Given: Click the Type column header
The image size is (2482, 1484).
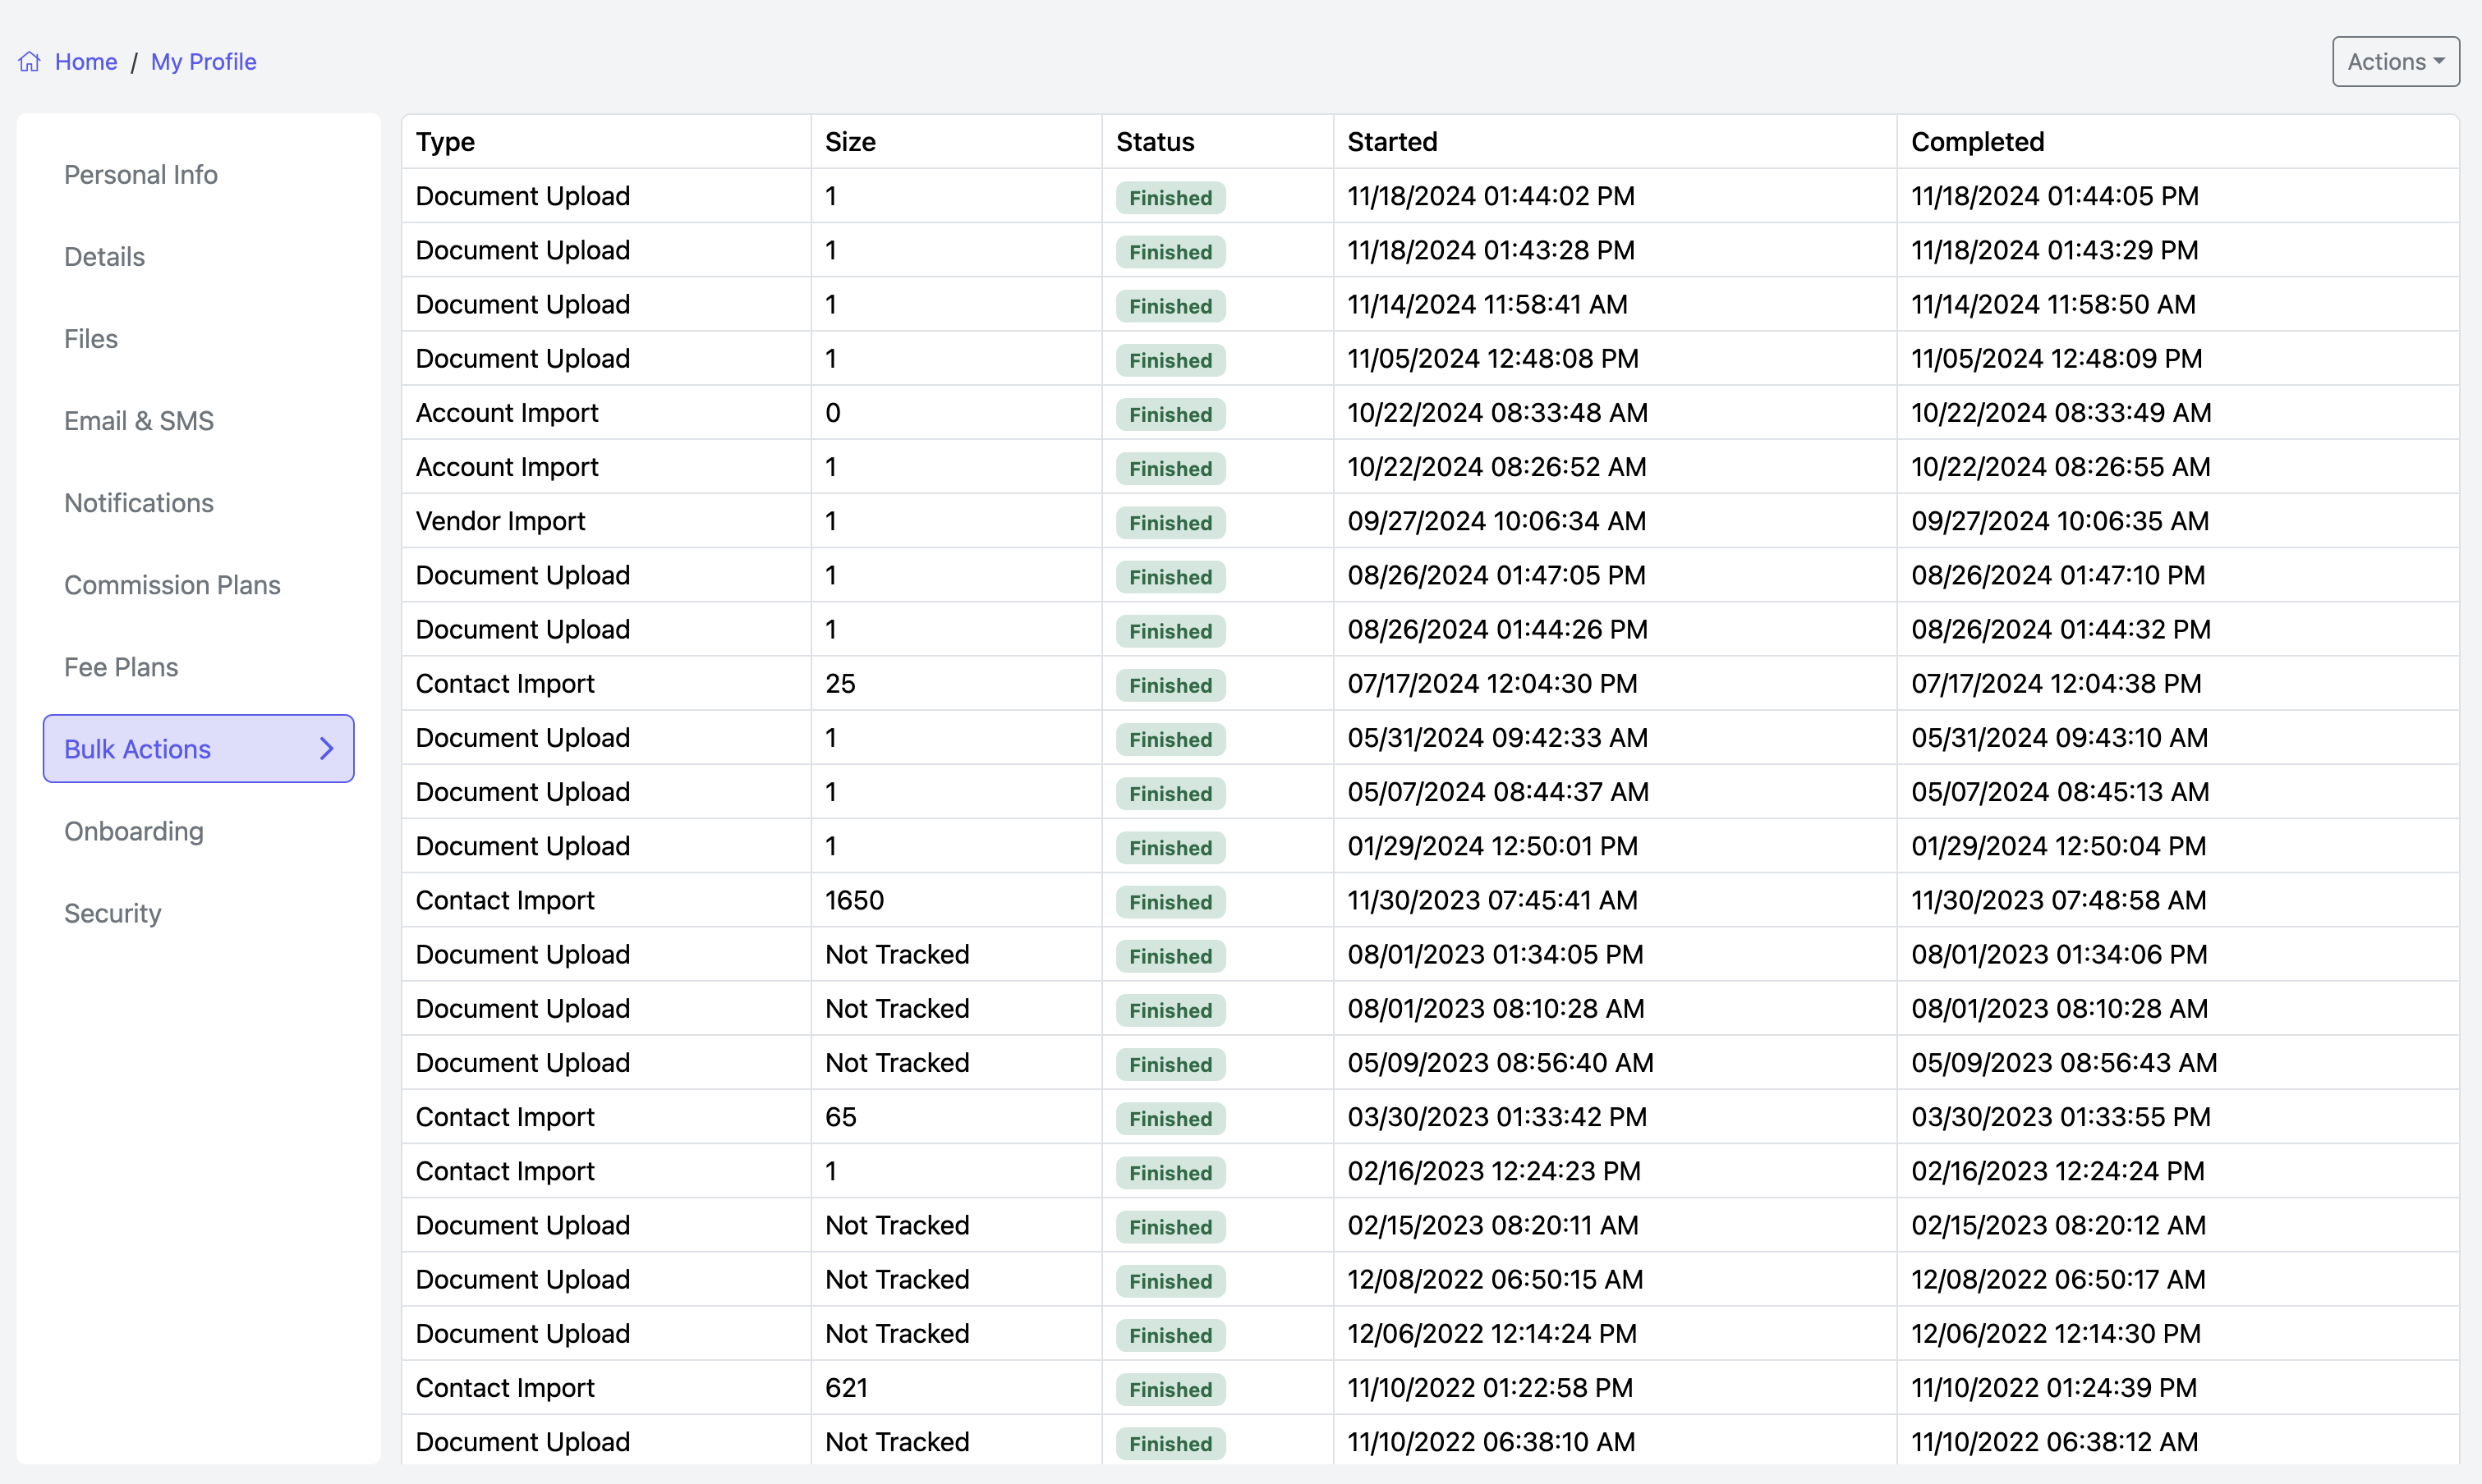Looking at the screenshot, I should coord(445,142).
